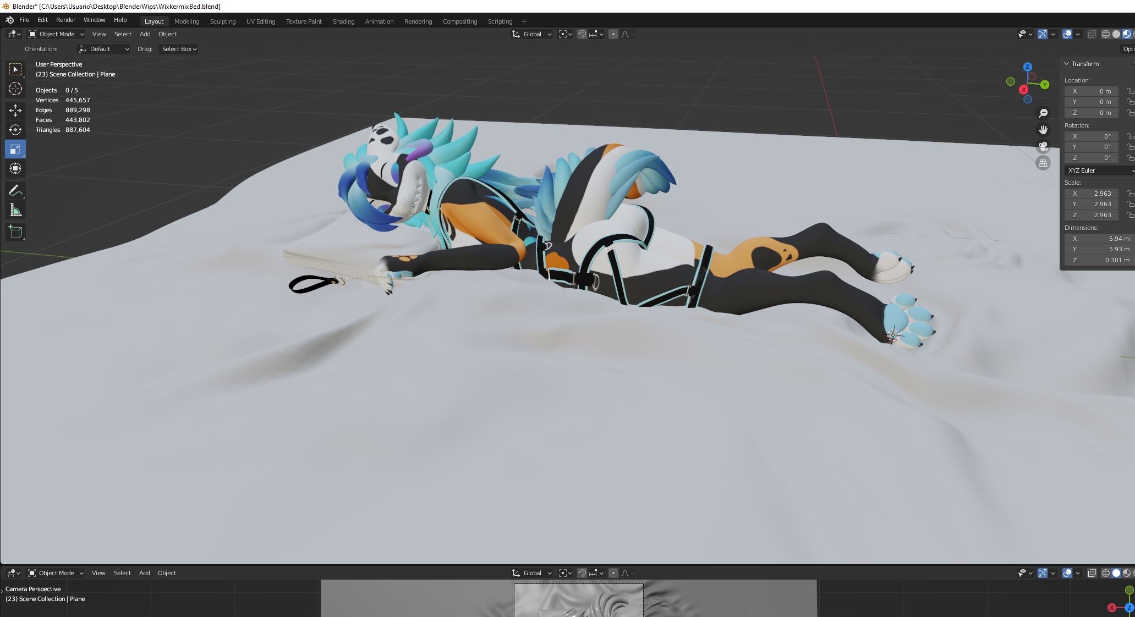Open the Render menu
Image resolution: width=1135 pixels, height=617 pixels.
click(65, 20)
